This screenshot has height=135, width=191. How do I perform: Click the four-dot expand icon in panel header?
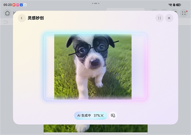coord(159,18)
